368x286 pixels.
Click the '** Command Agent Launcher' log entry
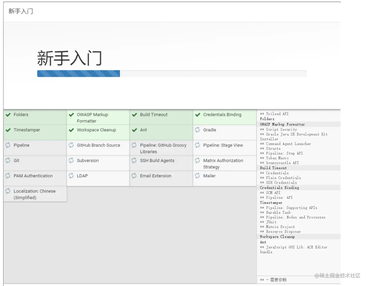point(285,144)
